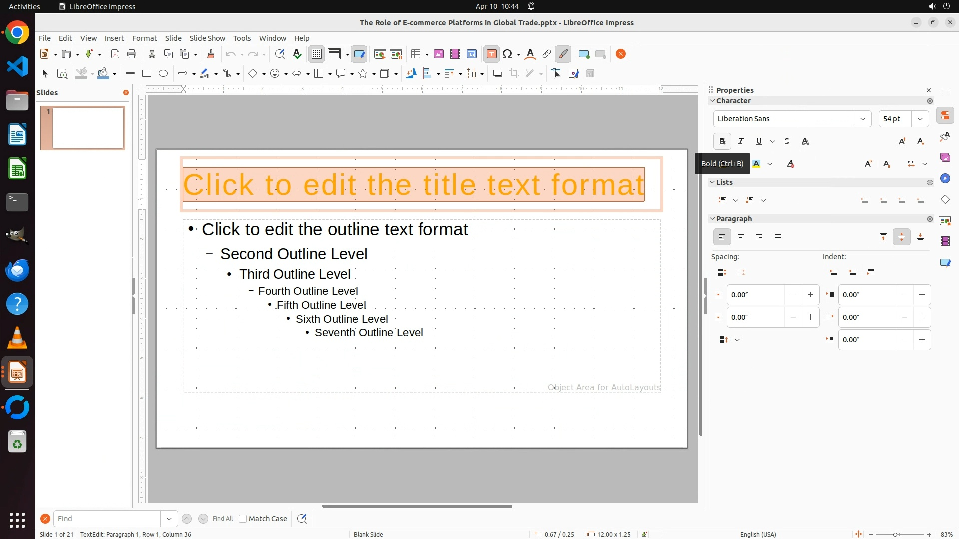This screenshot has width=959, height=539.
Task: Click the Insert Special Character omega icon
Action: (x=507, y=54)
